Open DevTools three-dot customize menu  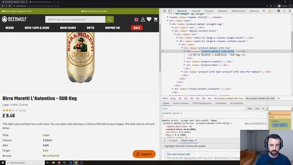click(x=284, y=11)
